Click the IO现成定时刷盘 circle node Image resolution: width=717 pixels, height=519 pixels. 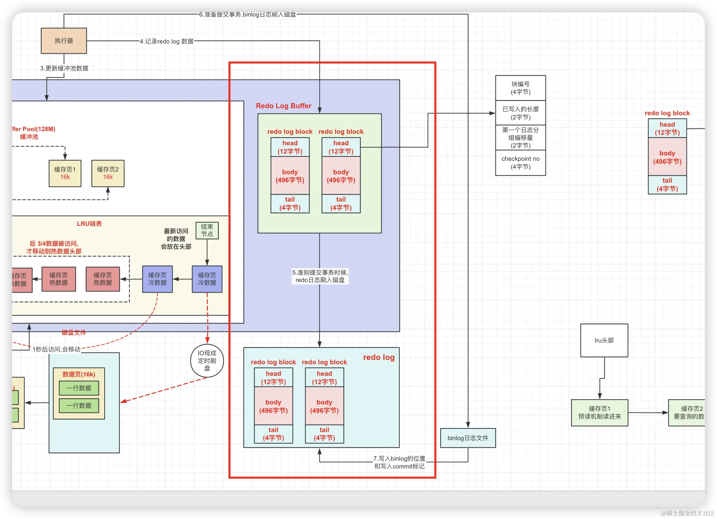pyautogui.click(x=207, y=361)
